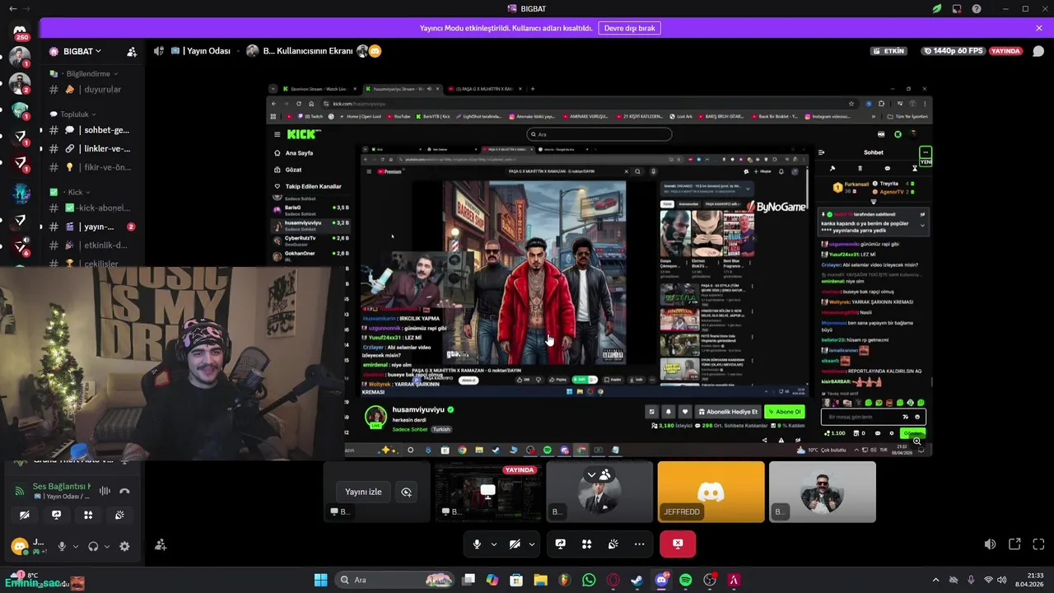Open the sohbet-ge... channel
Image resolution: width=1054 pixels, height=593 pixels.
(x=92, y=130)
